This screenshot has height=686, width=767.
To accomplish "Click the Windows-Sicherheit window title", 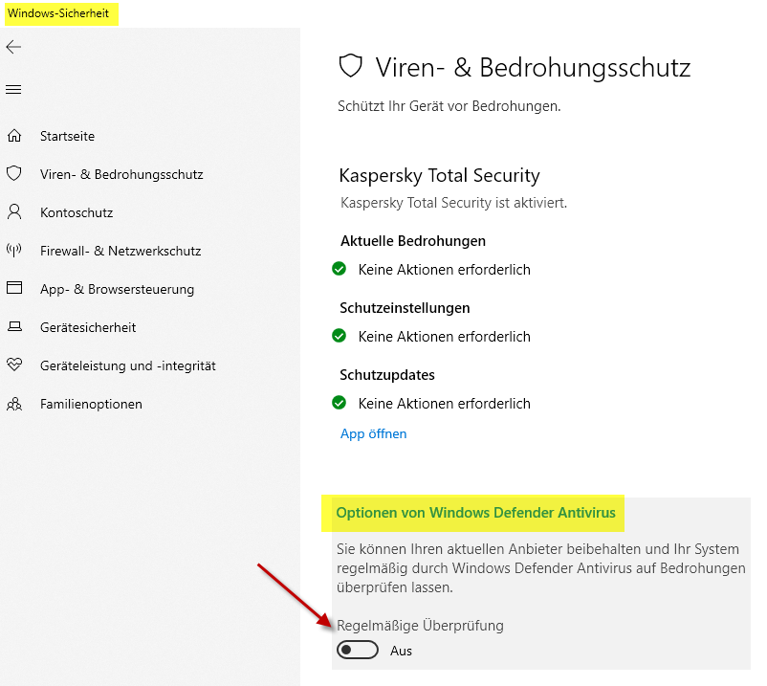I will coord(59,13).
